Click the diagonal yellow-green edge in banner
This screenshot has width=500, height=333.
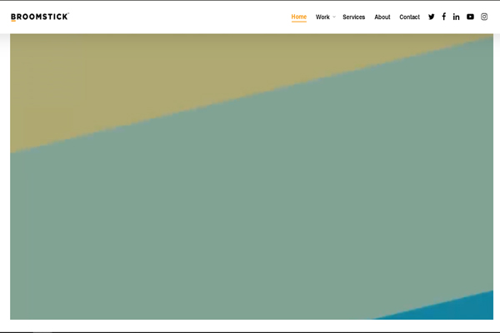[x=250, y=97]
